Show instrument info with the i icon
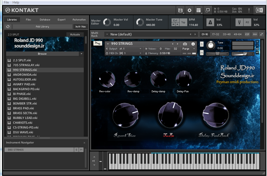 (x=193, y=44)
